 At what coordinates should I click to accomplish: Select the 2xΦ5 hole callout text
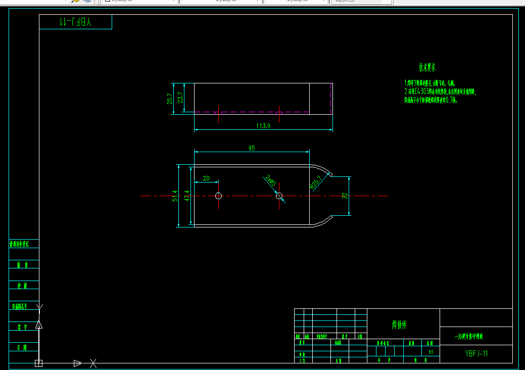coord(270,180)
